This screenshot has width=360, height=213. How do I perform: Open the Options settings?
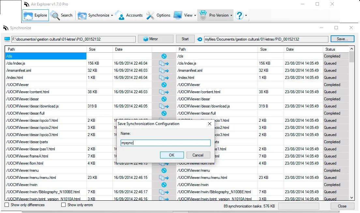(x=158, y=15)
